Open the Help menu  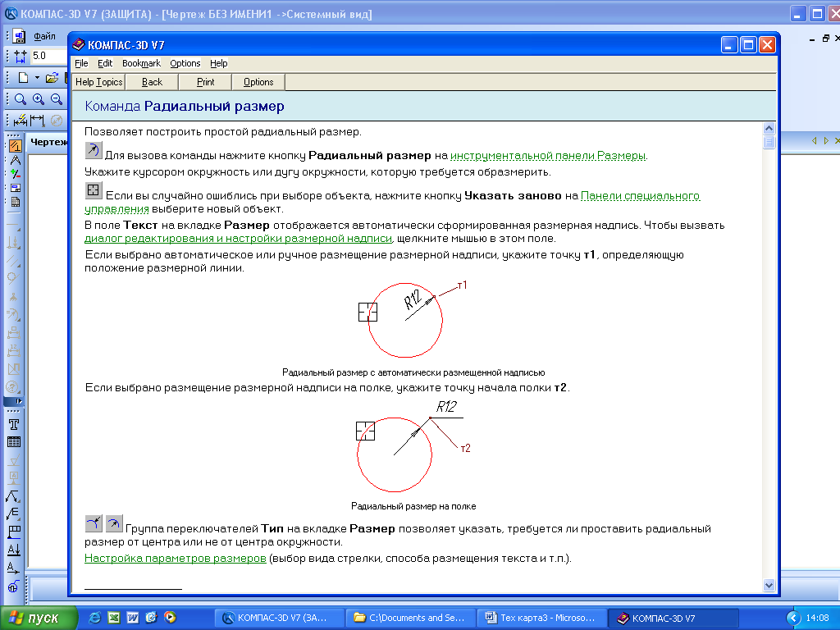pos(218,63)
